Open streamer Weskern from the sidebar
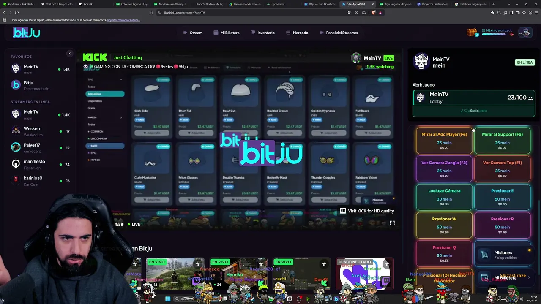 40,131
